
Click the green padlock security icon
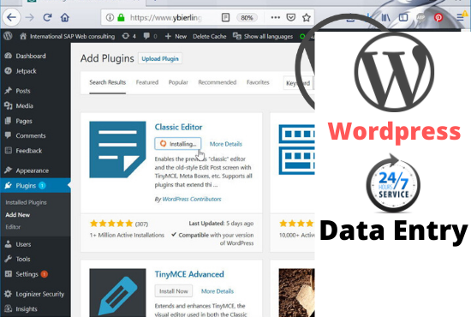[x=121, y=17]
